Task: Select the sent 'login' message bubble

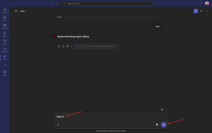Action: pos(158,26)
